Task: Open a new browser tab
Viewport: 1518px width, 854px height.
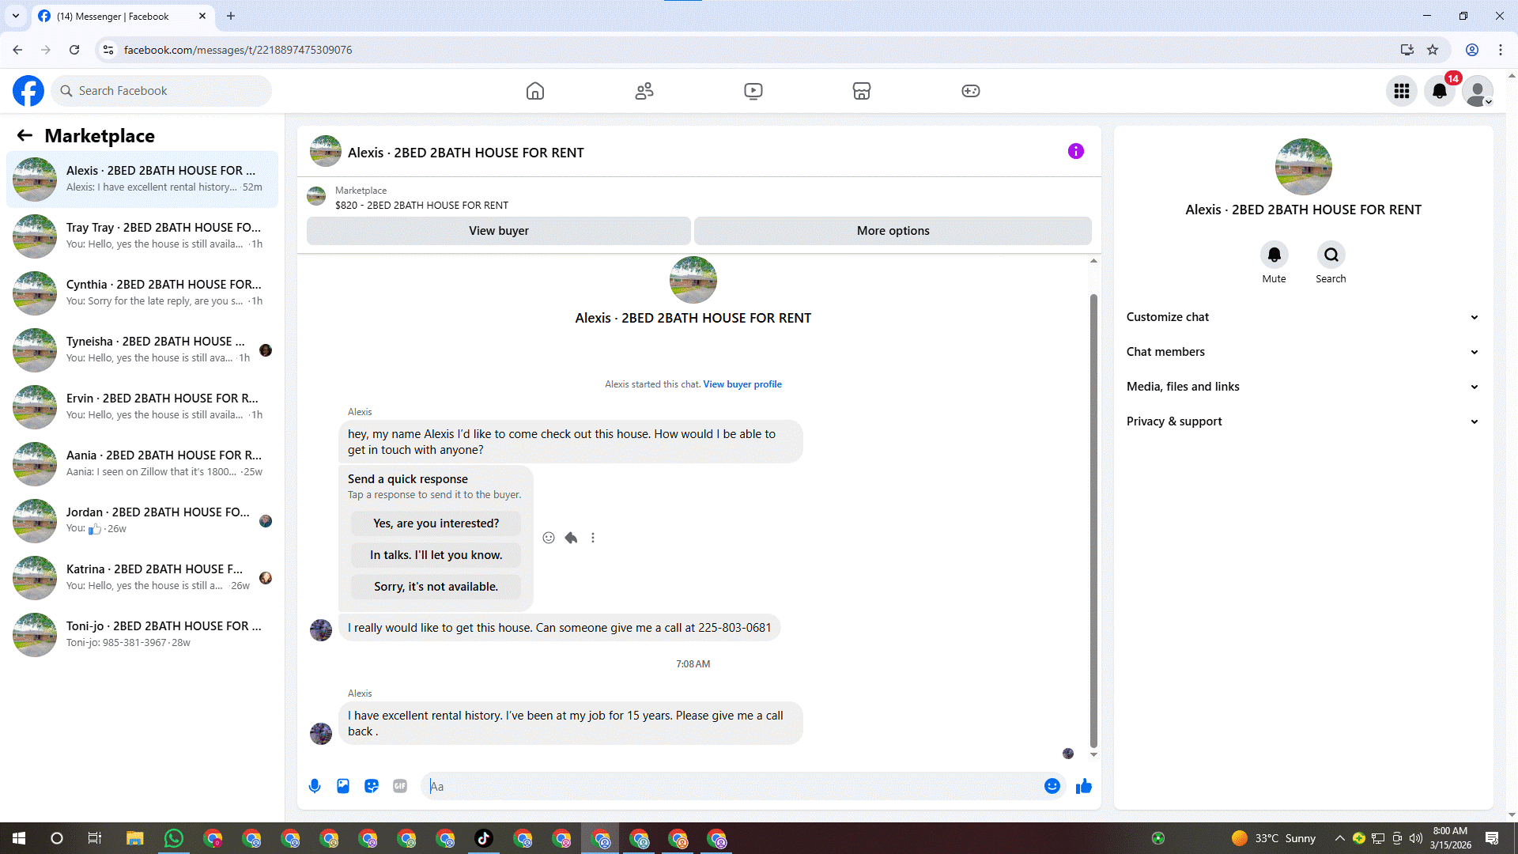Action: [x=231, y=16]
